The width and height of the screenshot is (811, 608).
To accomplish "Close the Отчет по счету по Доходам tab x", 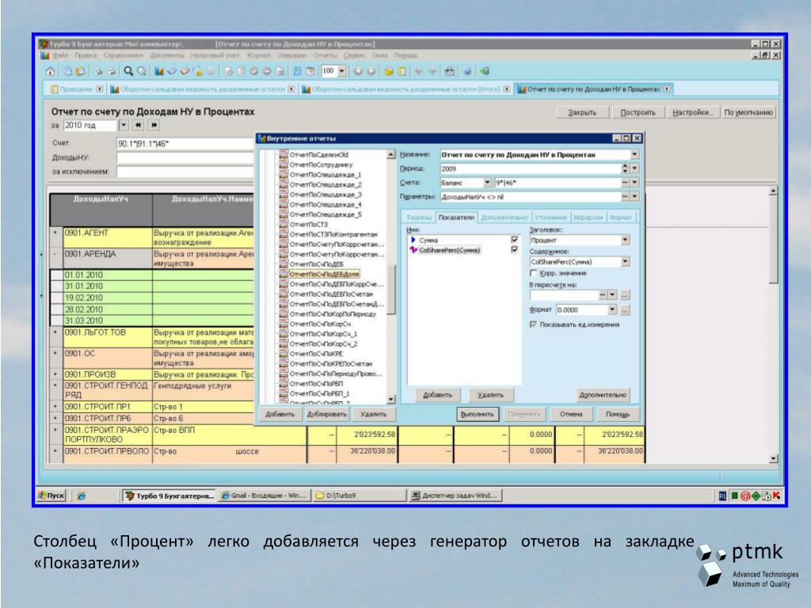I will click(x=667, y=89).
